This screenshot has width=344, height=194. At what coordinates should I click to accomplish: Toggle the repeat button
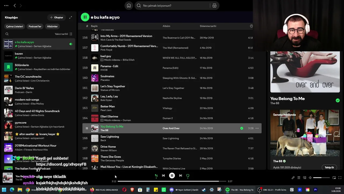click(x=188, y=176)
